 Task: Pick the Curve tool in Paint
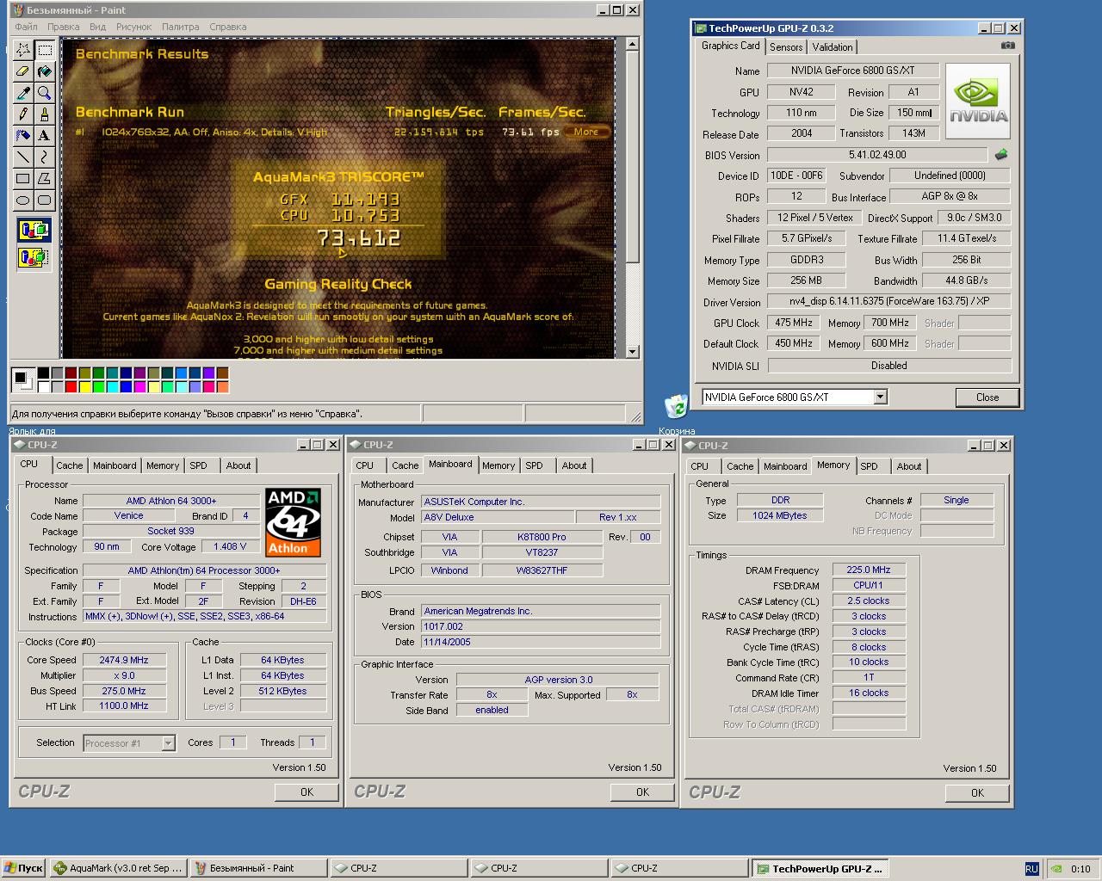[45, 157]
